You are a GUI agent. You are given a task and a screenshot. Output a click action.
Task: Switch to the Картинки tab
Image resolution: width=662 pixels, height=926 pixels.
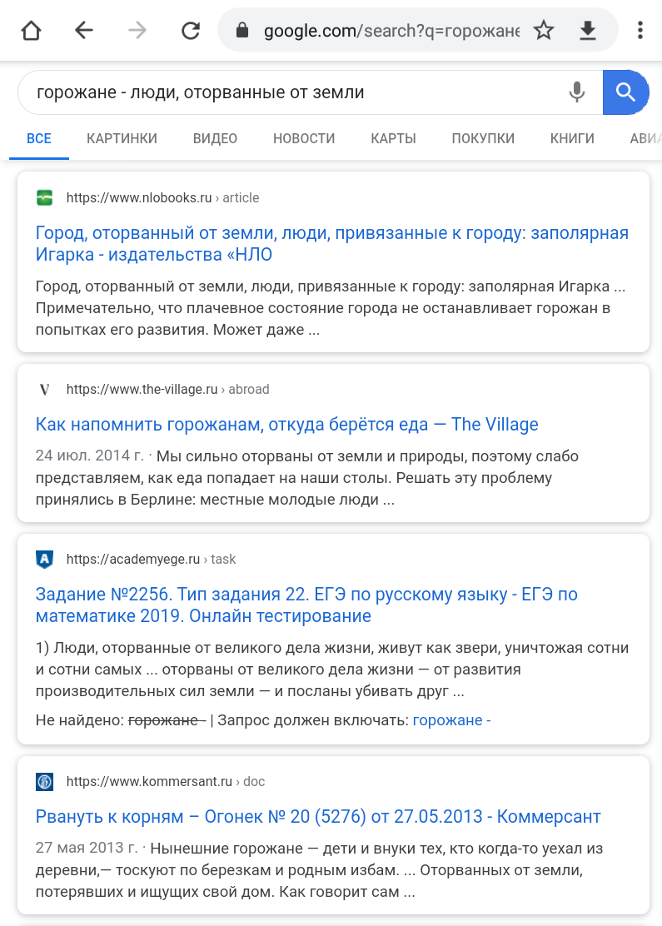122,139
